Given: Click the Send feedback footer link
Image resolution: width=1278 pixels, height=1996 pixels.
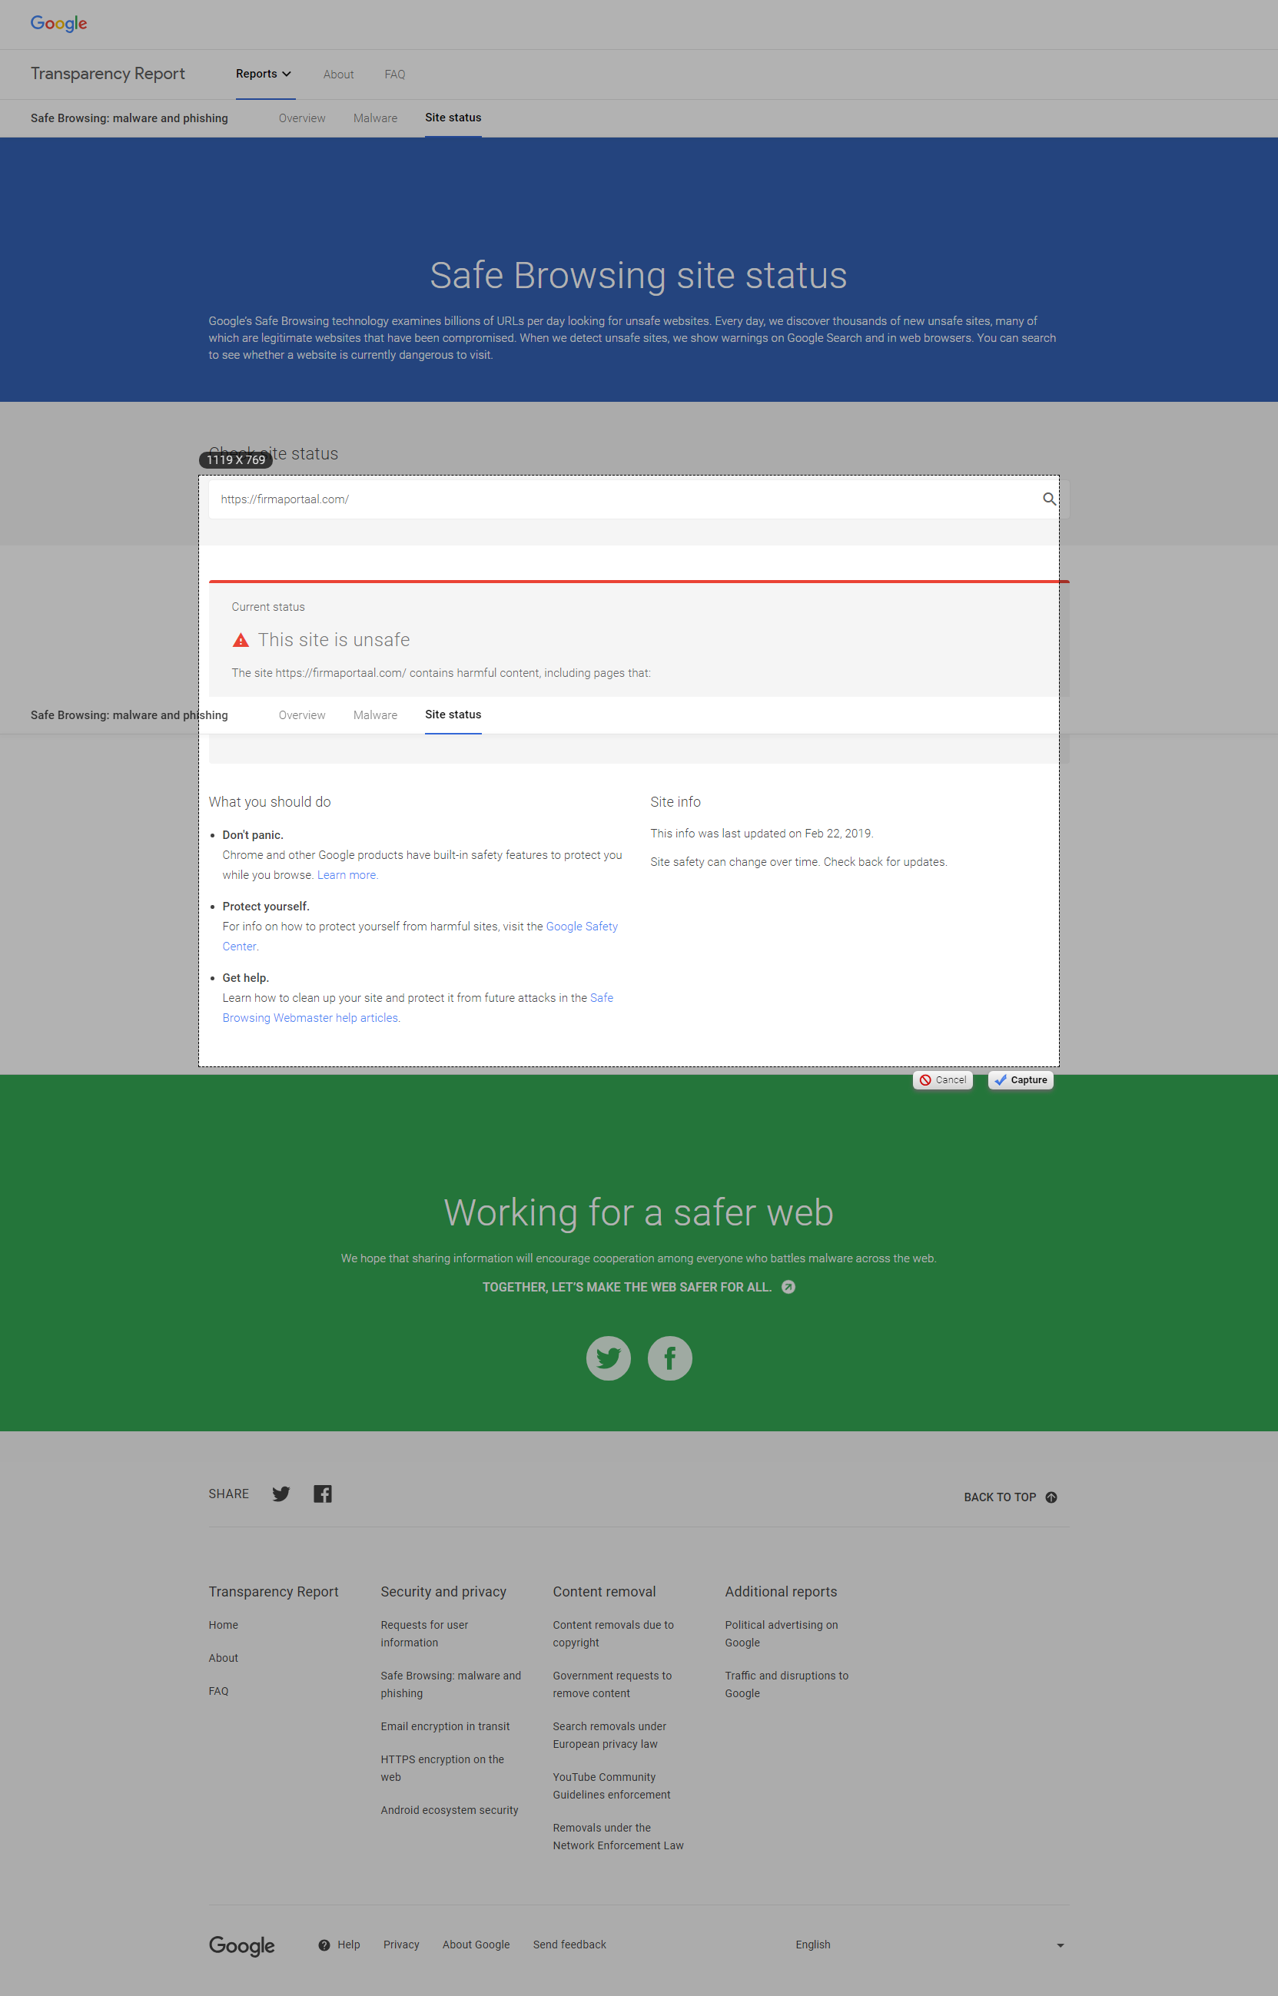Looking at the screenshot, I should [569, 1945].
